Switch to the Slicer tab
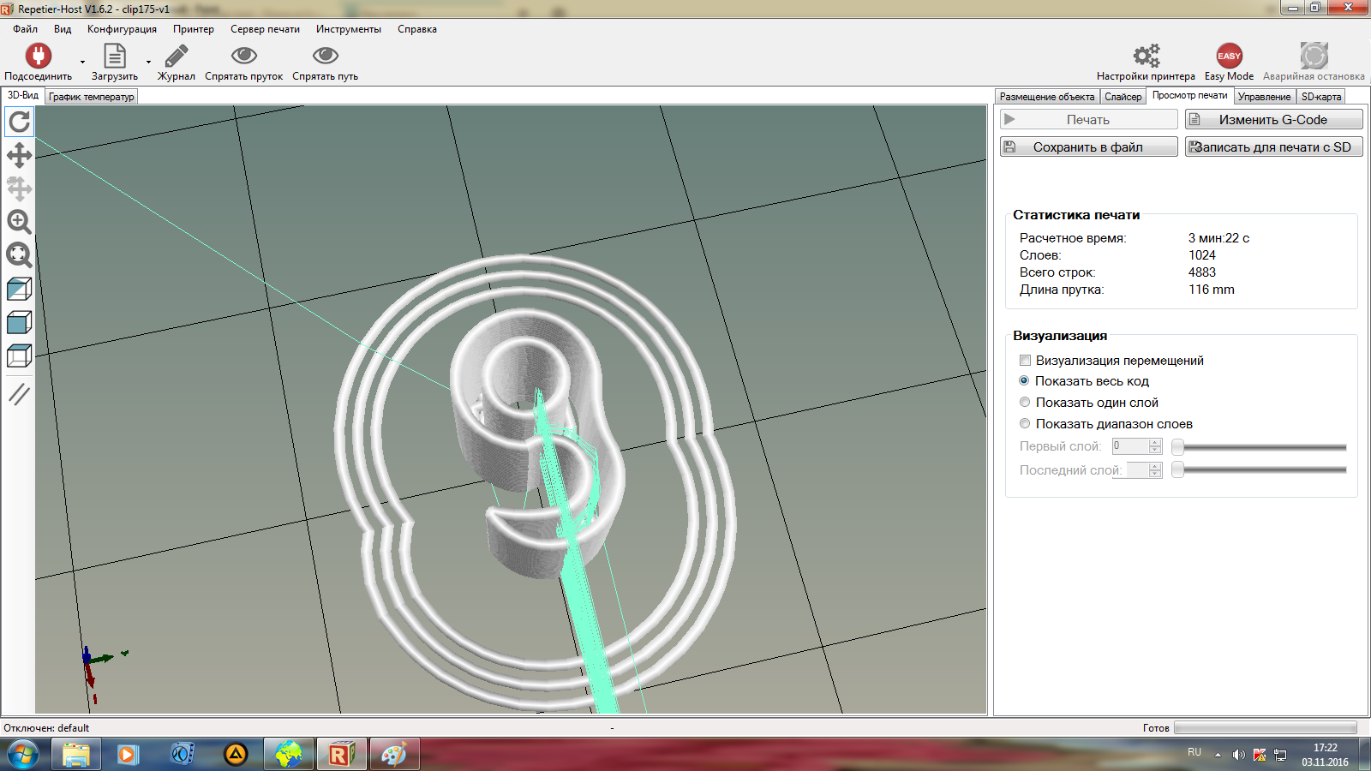Screen dimensions: 1371x771 point(1123,97)
